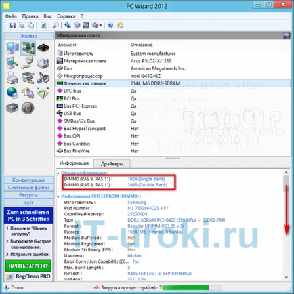This screenshot has width=294, height=294.
Task: Click the info pane scroll-up arrow
Action: pyautogui.click(x=286, y=173)
